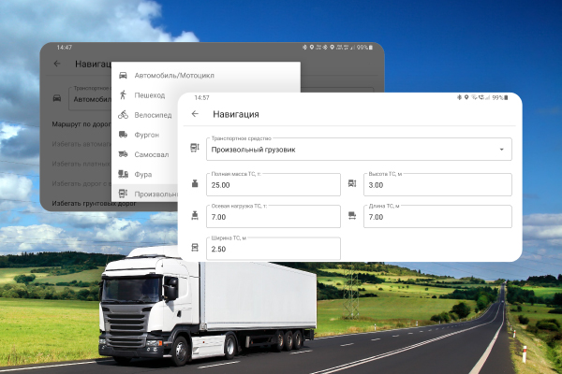Go back from the front Навигация screen
Viewport: 562px width, 374px height.
click(195, 114)
